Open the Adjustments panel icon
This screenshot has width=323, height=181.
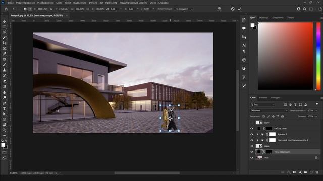(x=244, y=69)
